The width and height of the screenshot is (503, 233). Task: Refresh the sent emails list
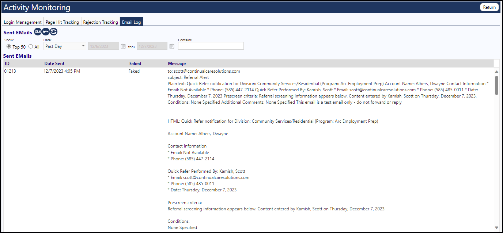[x=54, y=32]
